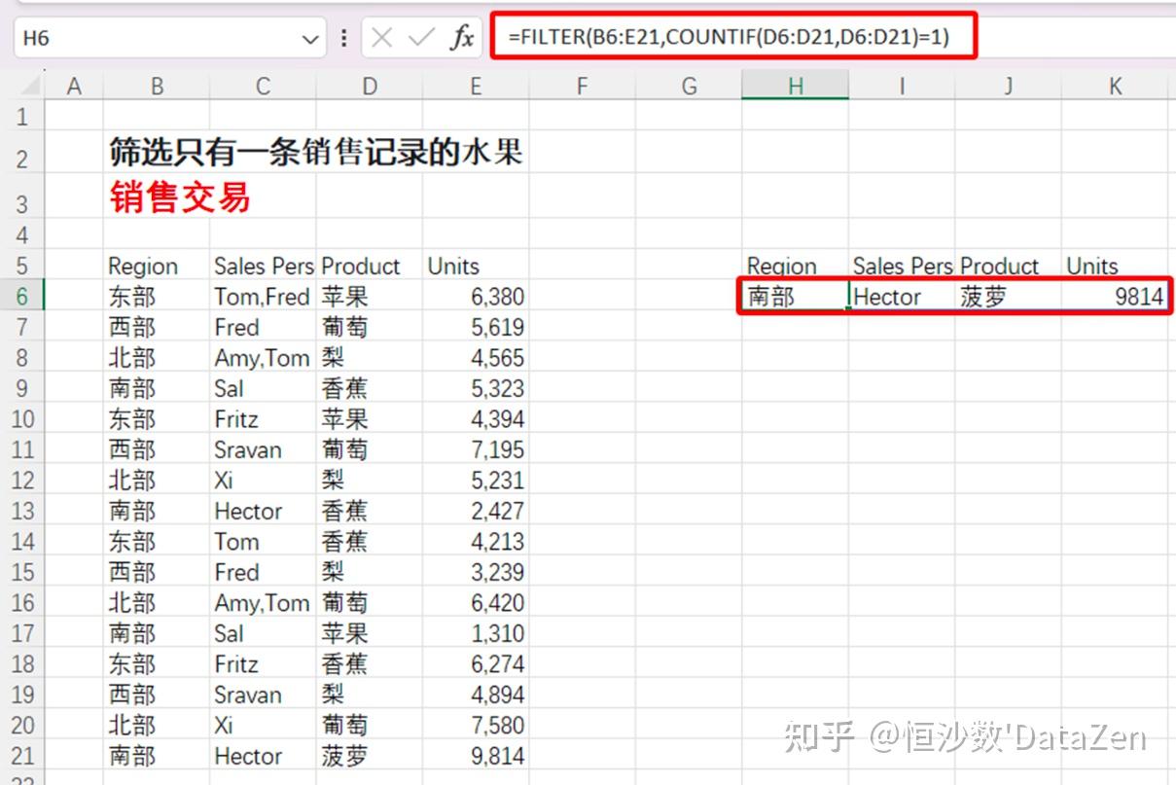
Task: Click the result cell showing 9814
Action: [1115, 297]
